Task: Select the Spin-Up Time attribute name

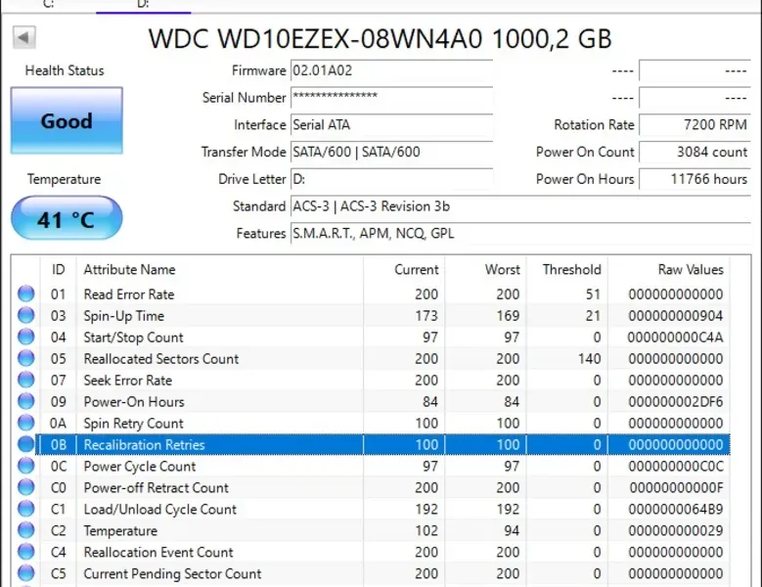Action: tap(124, 316)
